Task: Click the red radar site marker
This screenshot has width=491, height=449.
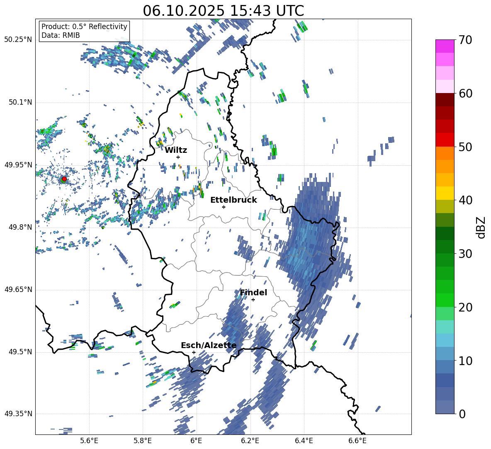Action: tap(64, 179)
